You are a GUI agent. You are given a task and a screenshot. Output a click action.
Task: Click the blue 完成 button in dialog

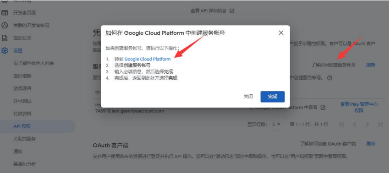click(x=272, y=97)
